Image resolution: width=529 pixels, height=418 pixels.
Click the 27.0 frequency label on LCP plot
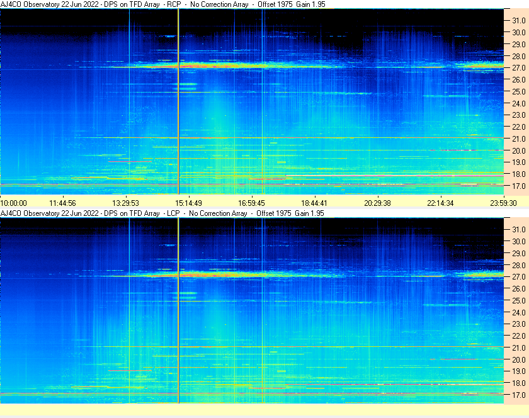[519, 276]
